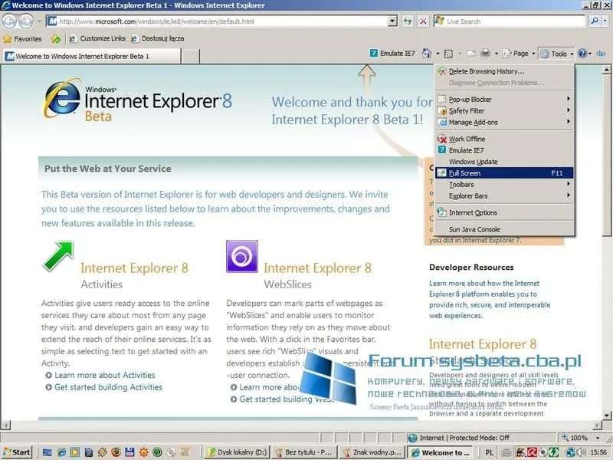The image size is (613, 460).
Task: Click the Read Mail icon
Action: click(x=470, y=54)
